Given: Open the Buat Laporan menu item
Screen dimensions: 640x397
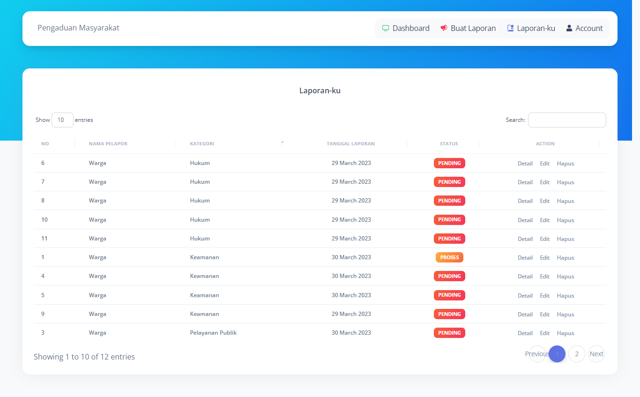Looking at the screenshot, I should (x=473, y=28).
